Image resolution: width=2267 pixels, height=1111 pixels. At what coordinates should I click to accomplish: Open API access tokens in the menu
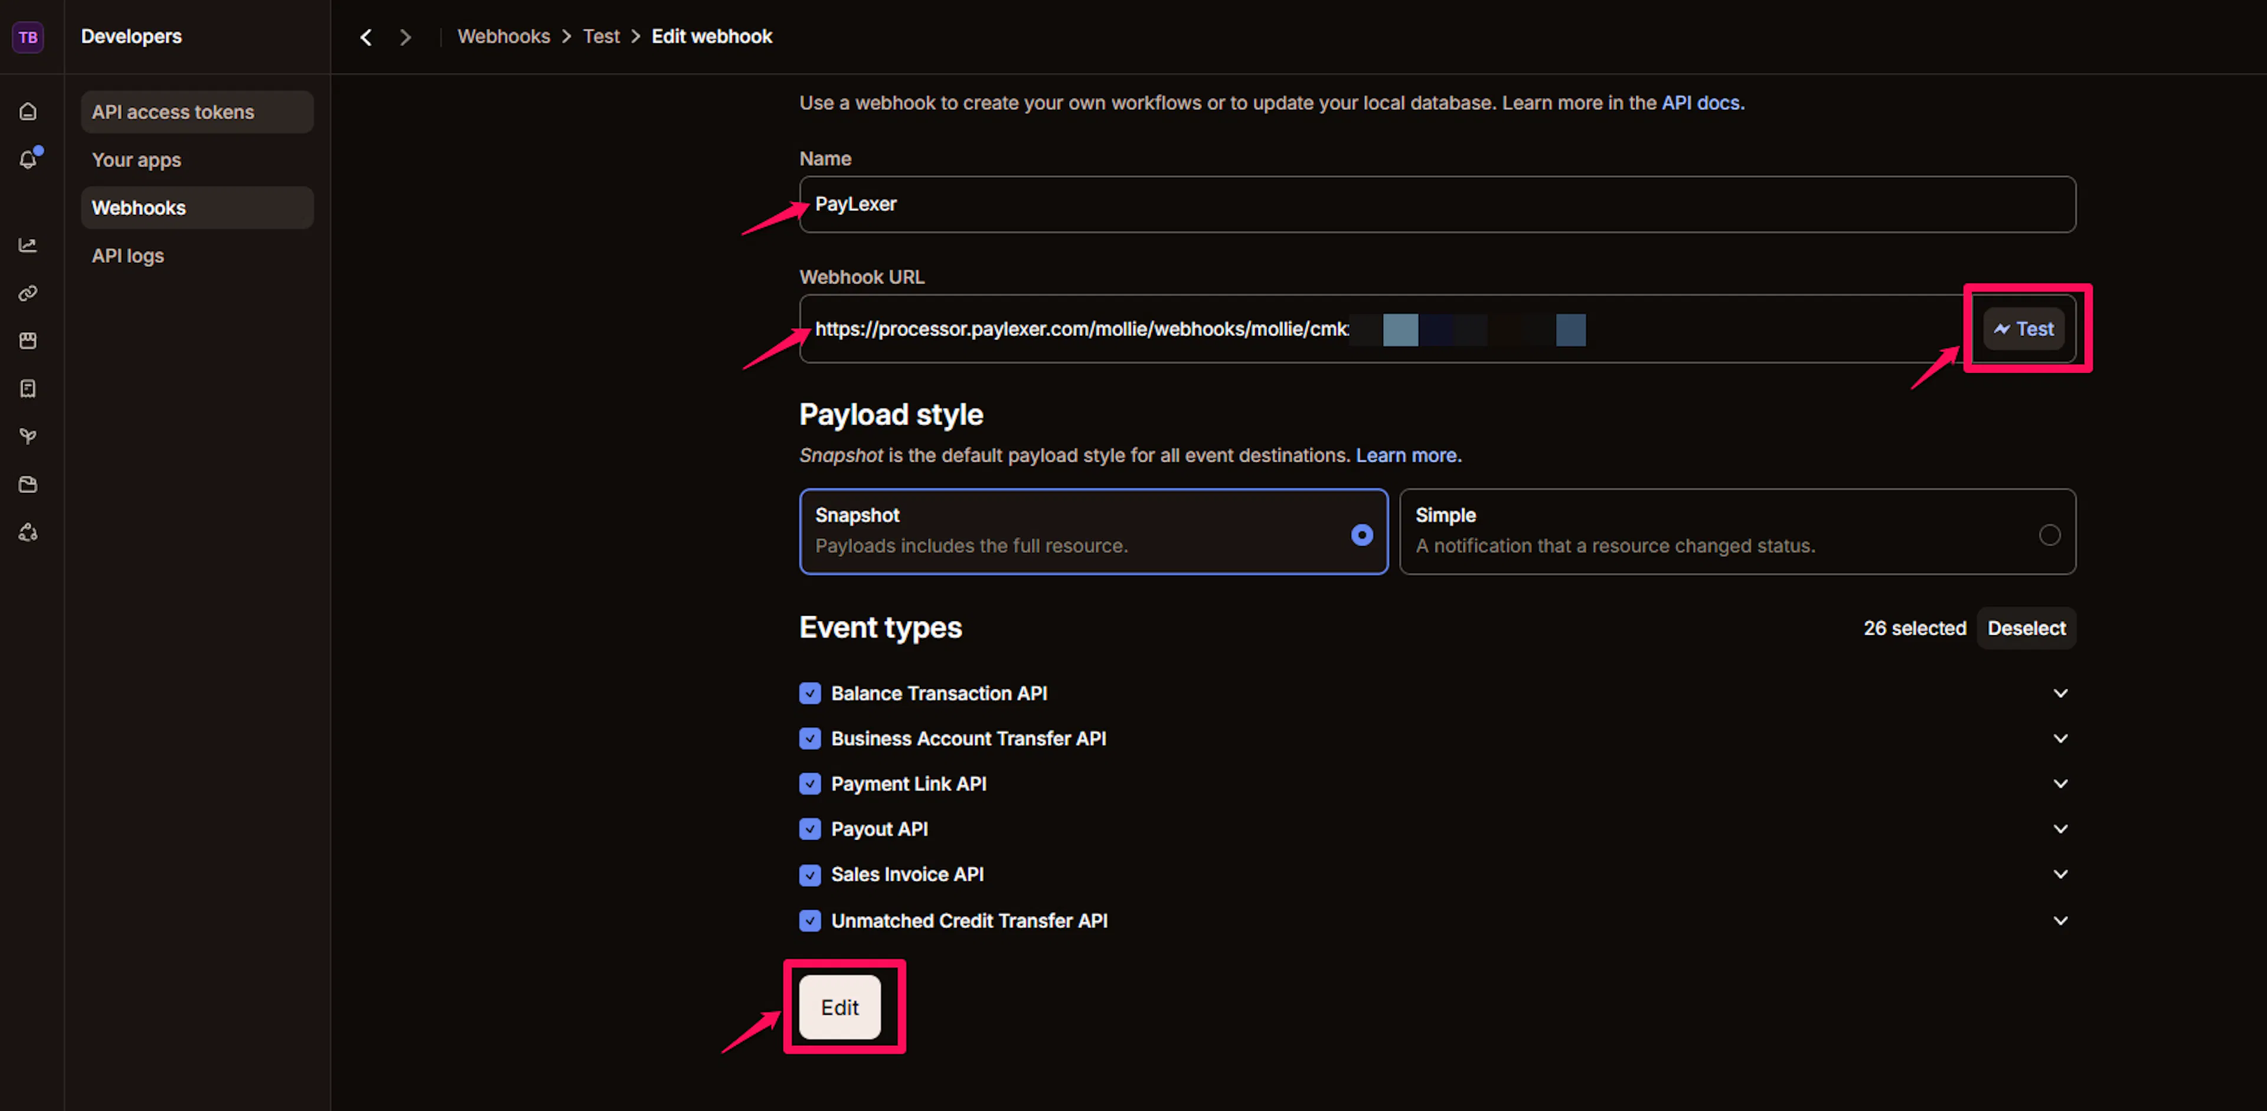[197, 112]
